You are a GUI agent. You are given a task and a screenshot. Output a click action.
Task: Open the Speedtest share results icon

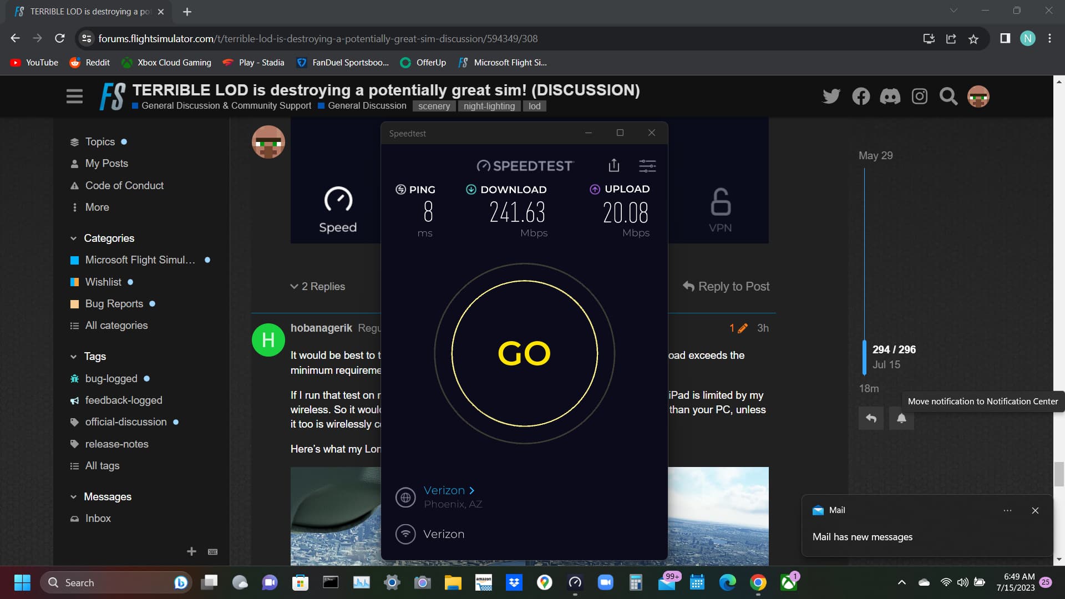[x=613, y=165]
